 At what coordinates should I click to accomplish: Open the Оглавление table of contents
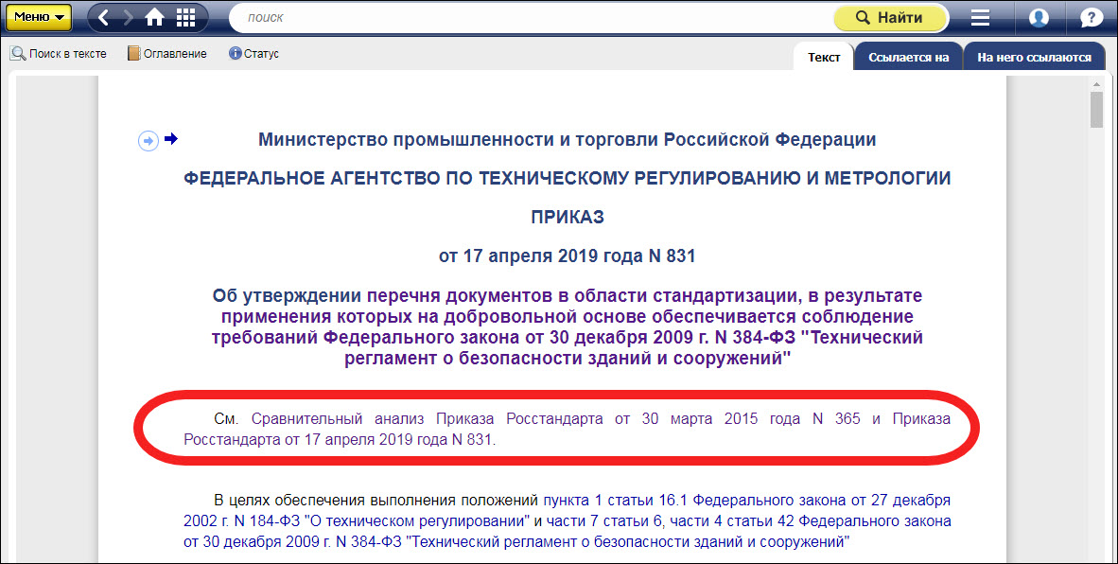point(166,54)
